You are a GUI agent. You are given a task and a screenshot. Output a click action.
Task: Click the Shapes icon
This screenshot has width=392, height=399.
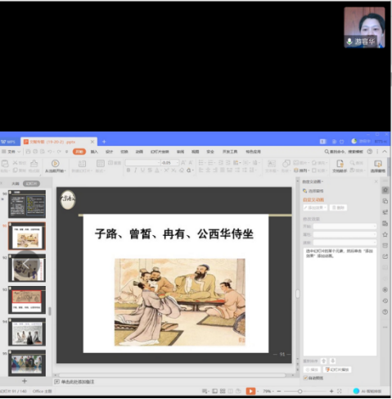pos(286,163)
